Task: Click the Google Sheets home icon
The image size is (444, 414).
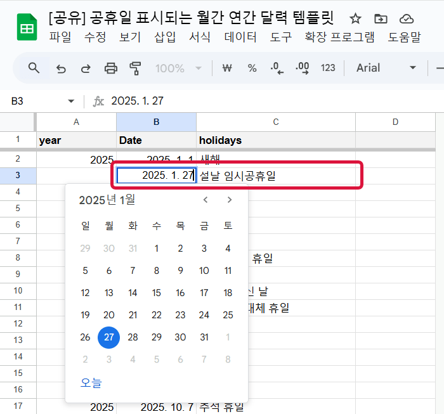Action: tap(27, 28)
